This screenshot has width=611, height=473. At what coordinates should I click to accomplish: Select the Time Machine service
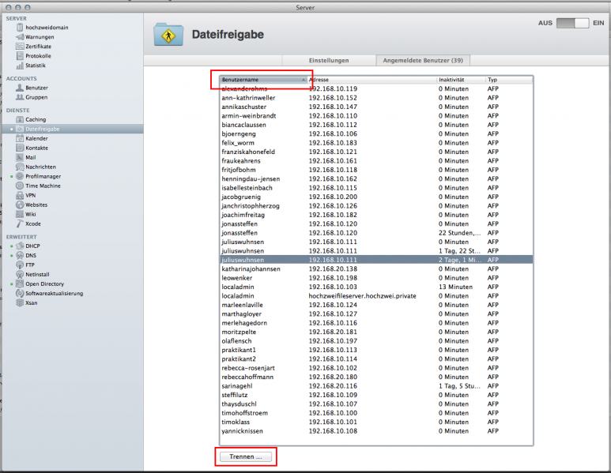42,186
